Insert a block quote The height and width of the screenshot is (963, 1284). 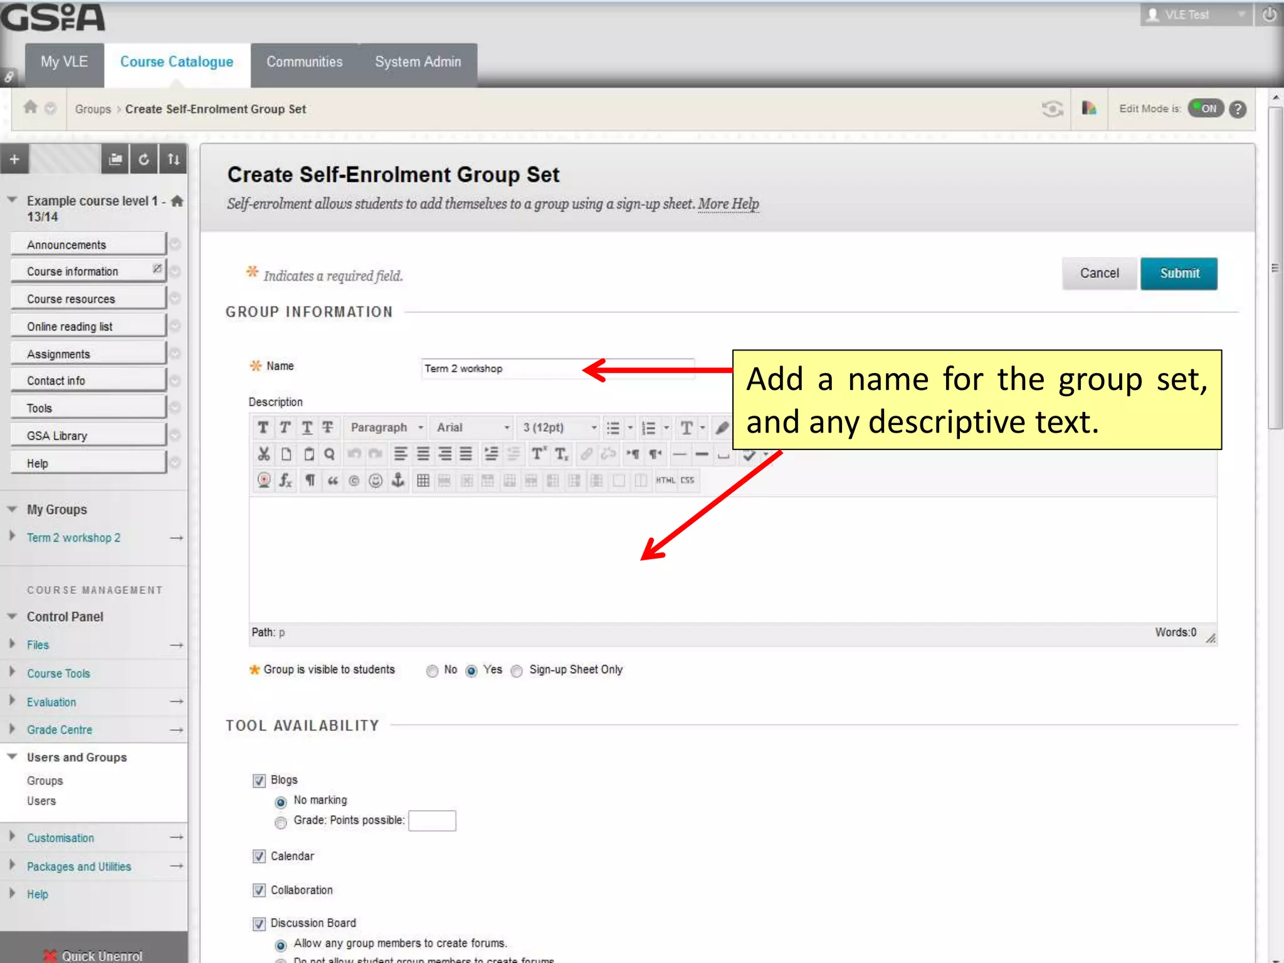click(332, 481)
